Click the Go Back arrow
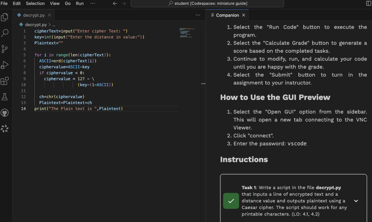Image resolution: width=372 pixels, height=222 pixels. pyautogui.click(x=115, y=3)
